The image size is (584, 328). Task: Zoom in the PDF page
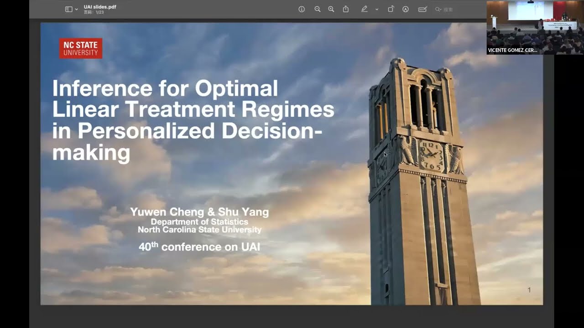tap(331, 9)
